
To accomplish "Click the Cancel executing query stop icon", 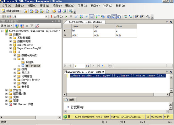I will click(71, 17).
